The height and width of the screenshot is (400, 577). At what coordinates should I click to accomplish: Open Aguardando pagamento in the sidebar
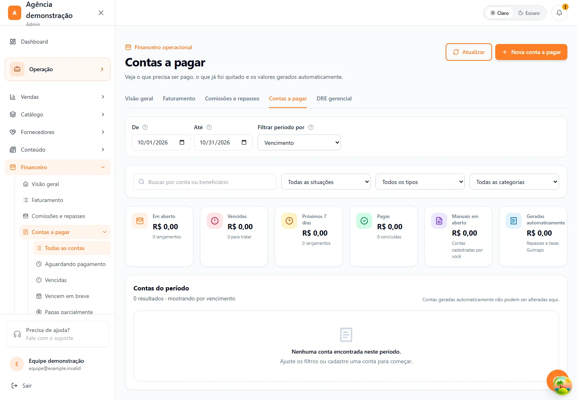tap(71, 264)
